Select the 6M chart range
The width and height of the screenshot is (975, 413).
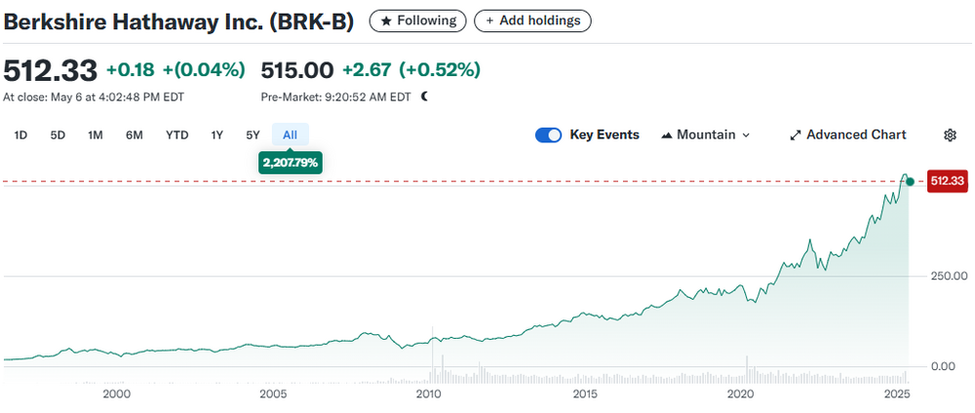pyautogui.click(x=135, y=135)
